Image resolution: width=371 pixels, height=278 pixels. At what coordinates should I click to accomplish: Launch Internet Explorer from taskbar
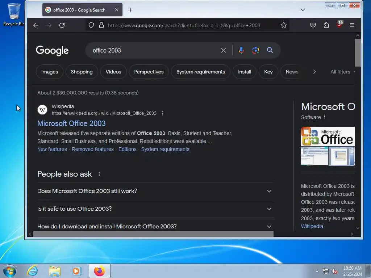click(x=32, y=271)
